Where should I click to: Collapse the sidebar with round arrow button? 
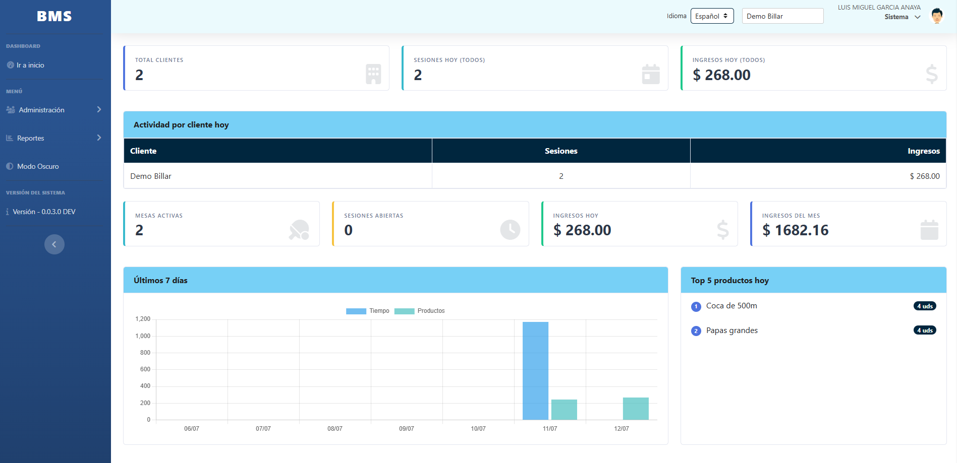[x=54, y=244]
